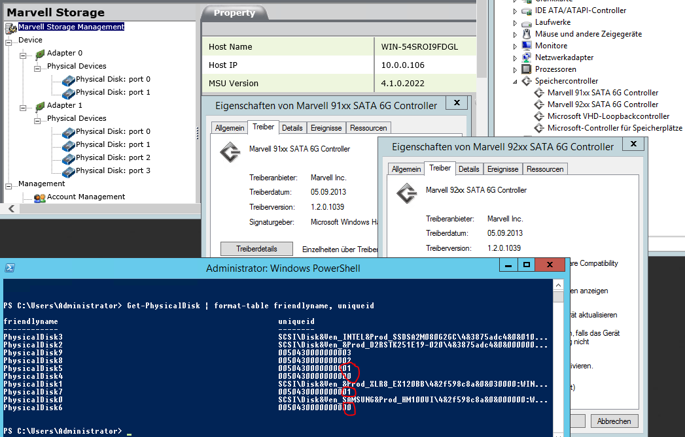Open Allgemein tab in the 92xx properties dialog

[x=406, y=169]
